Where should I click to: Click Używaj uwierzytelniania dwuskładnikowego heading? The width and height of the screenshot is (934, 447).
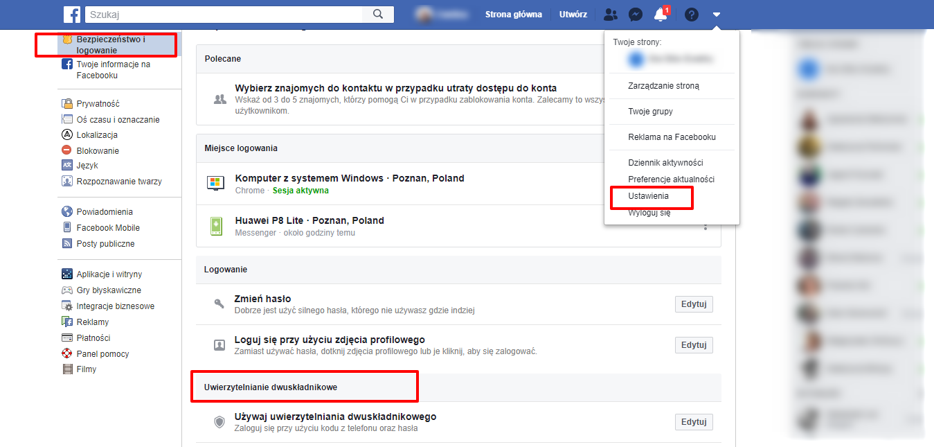tap(336, 417)
